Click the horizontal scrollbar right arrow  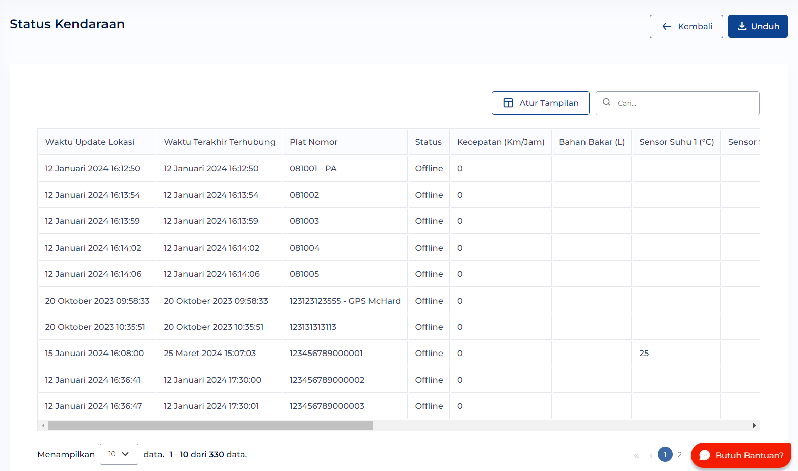[x=754, y=426]
